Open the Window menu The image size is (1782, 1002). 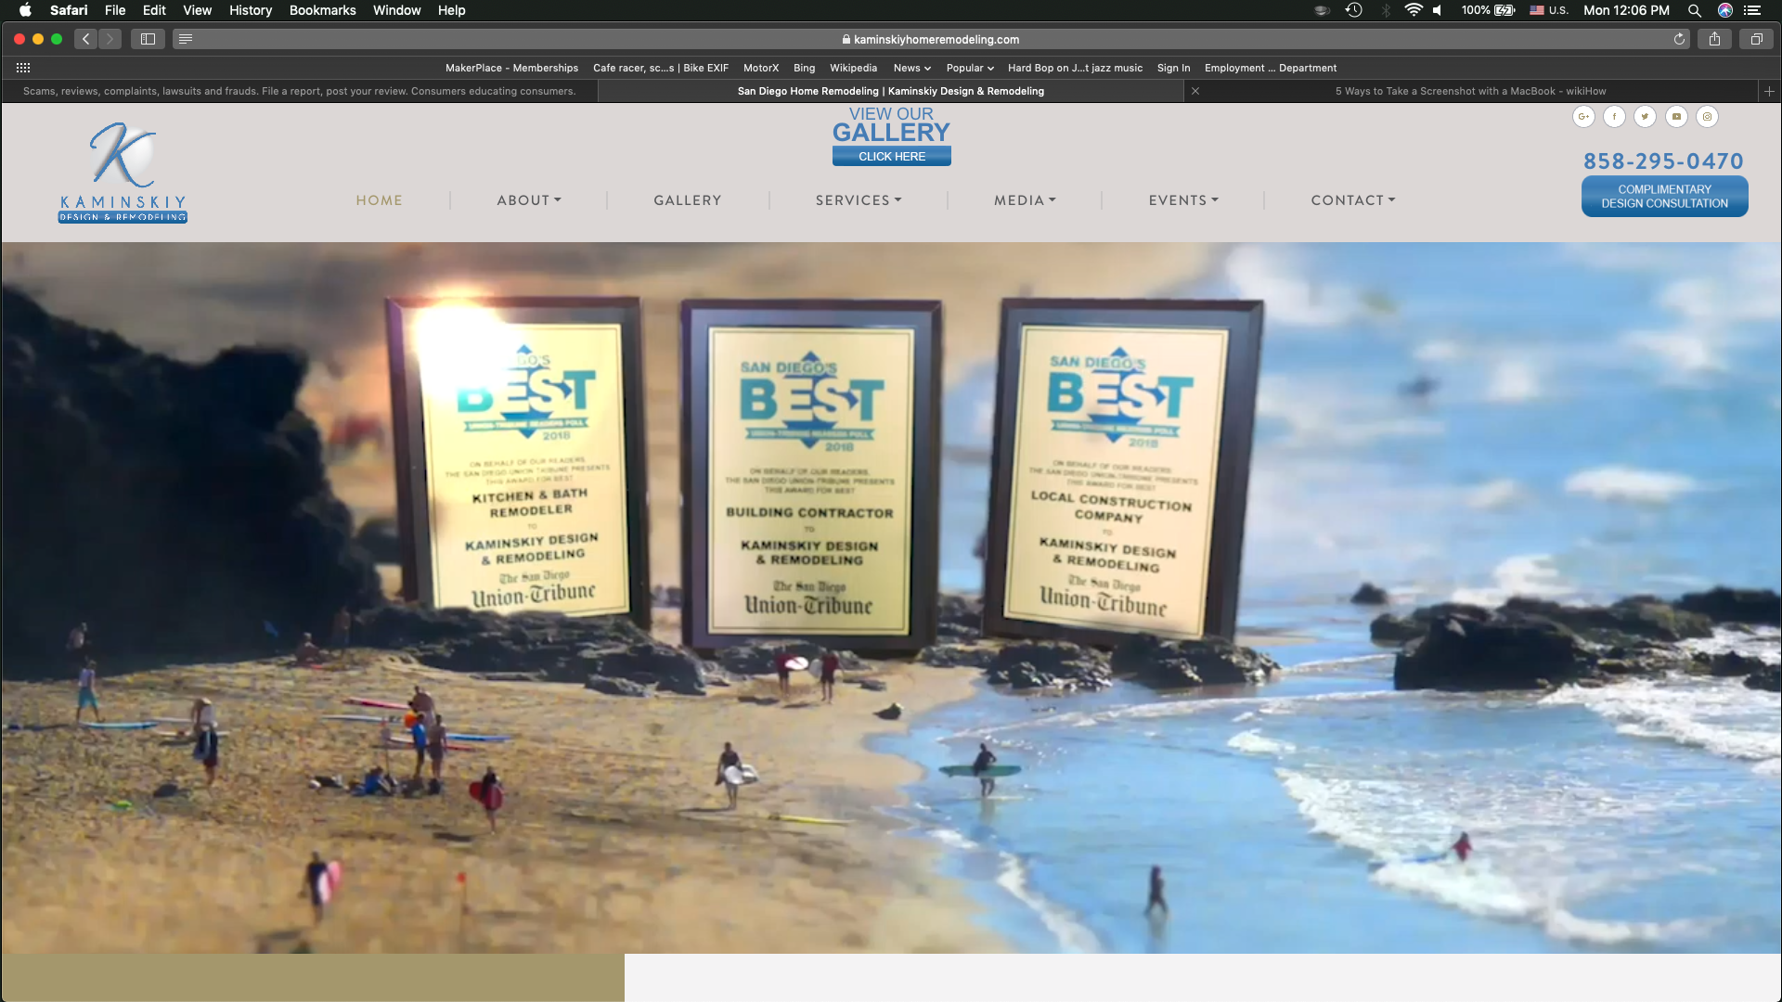[x=396, y=10]
